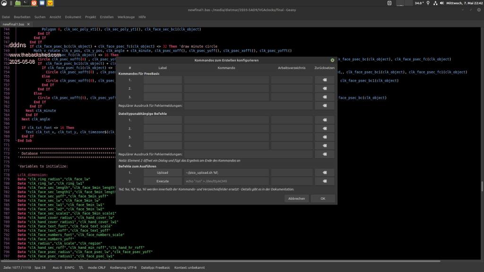Reset the Upload execute command row
Screen dimensions: 484x272
pos(325,173)
